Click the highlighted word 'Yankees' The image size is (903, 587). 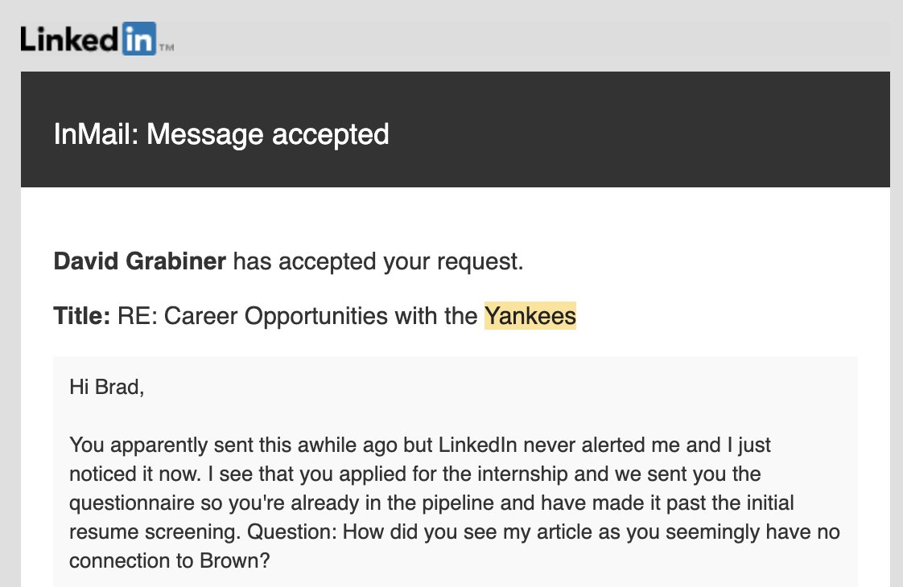pos(530,316)
